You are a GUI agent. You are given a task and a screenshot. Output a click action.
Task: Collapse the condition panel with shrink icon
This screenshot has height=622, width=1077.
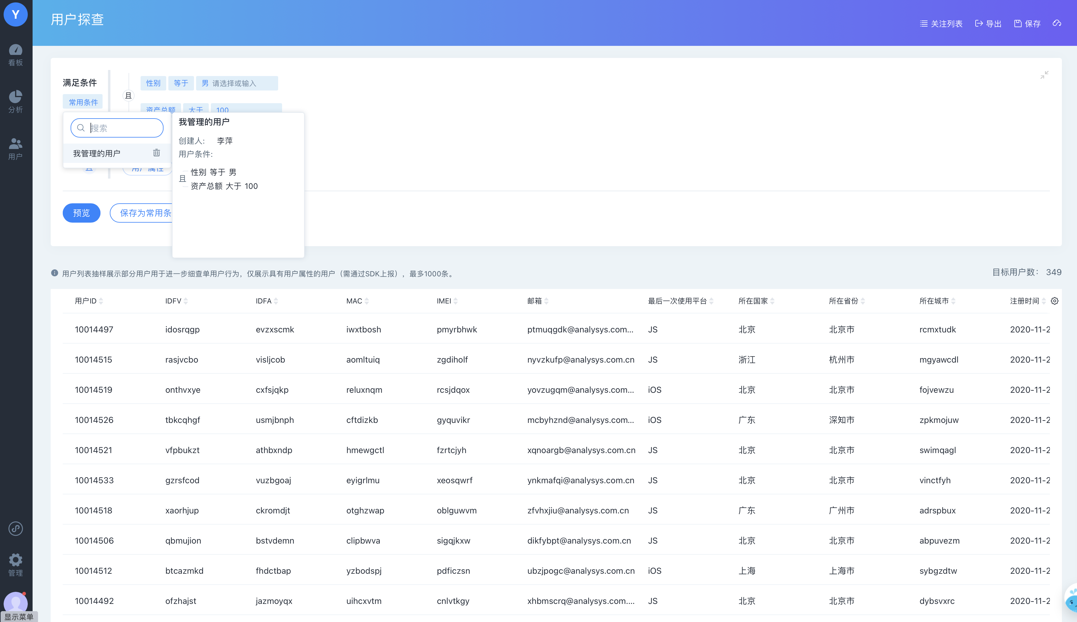pyautogui.click(x=1044, y=75)
